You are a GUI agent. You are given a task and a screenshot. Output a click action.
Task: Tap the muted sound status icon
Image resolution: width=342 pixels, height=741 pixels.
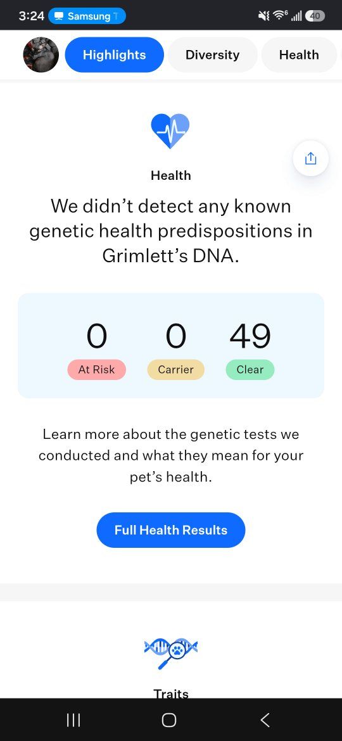tap(263, 16)
